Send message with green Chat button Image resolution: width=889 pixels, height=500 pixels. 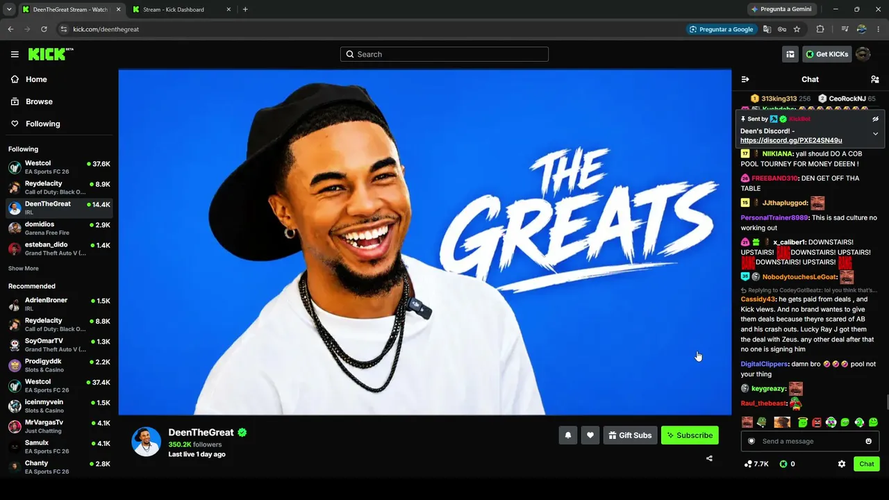[x=867, y=464]
